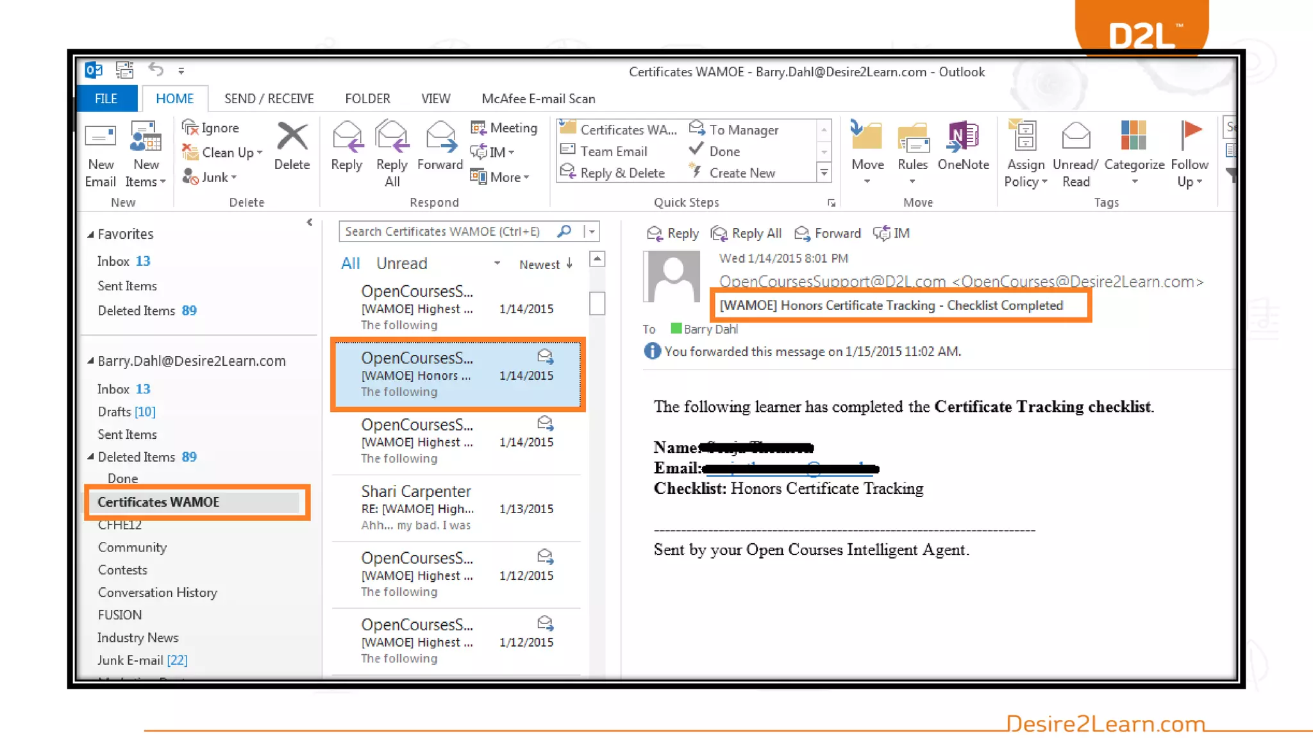Open the search scope dropdown arrow
Image resolution: width=1313 pixels, height=738 pixels.
[x=592, y=231]
